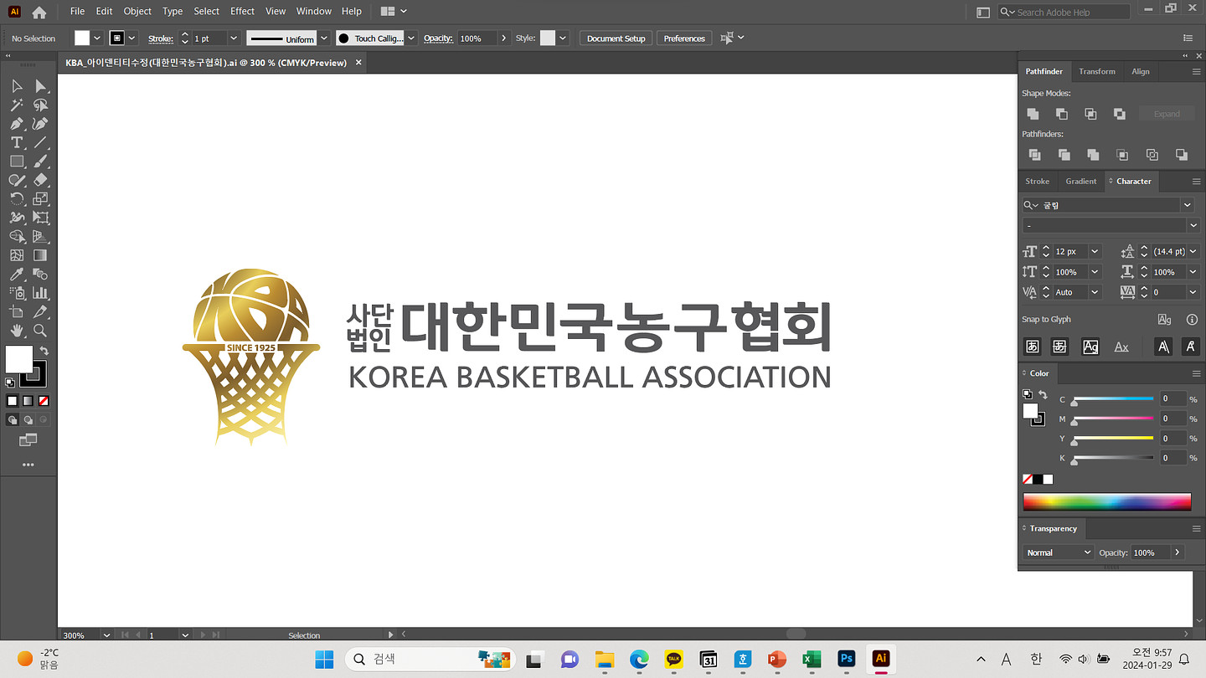Activate the Eyedropper tool
This screenshot has height=678, width=1206.
(17, 274)
